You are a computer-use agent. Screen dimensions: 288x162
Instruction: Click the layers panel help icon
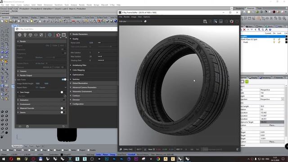(270, 30)
